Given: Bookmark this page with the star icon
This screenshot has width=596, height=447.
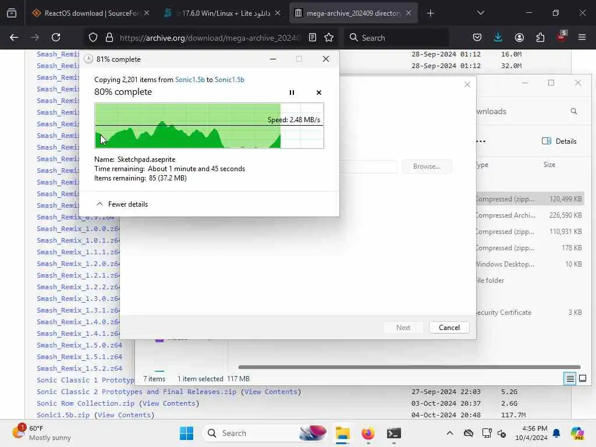Looking at the screenshot, I should [x=329, y=37].
